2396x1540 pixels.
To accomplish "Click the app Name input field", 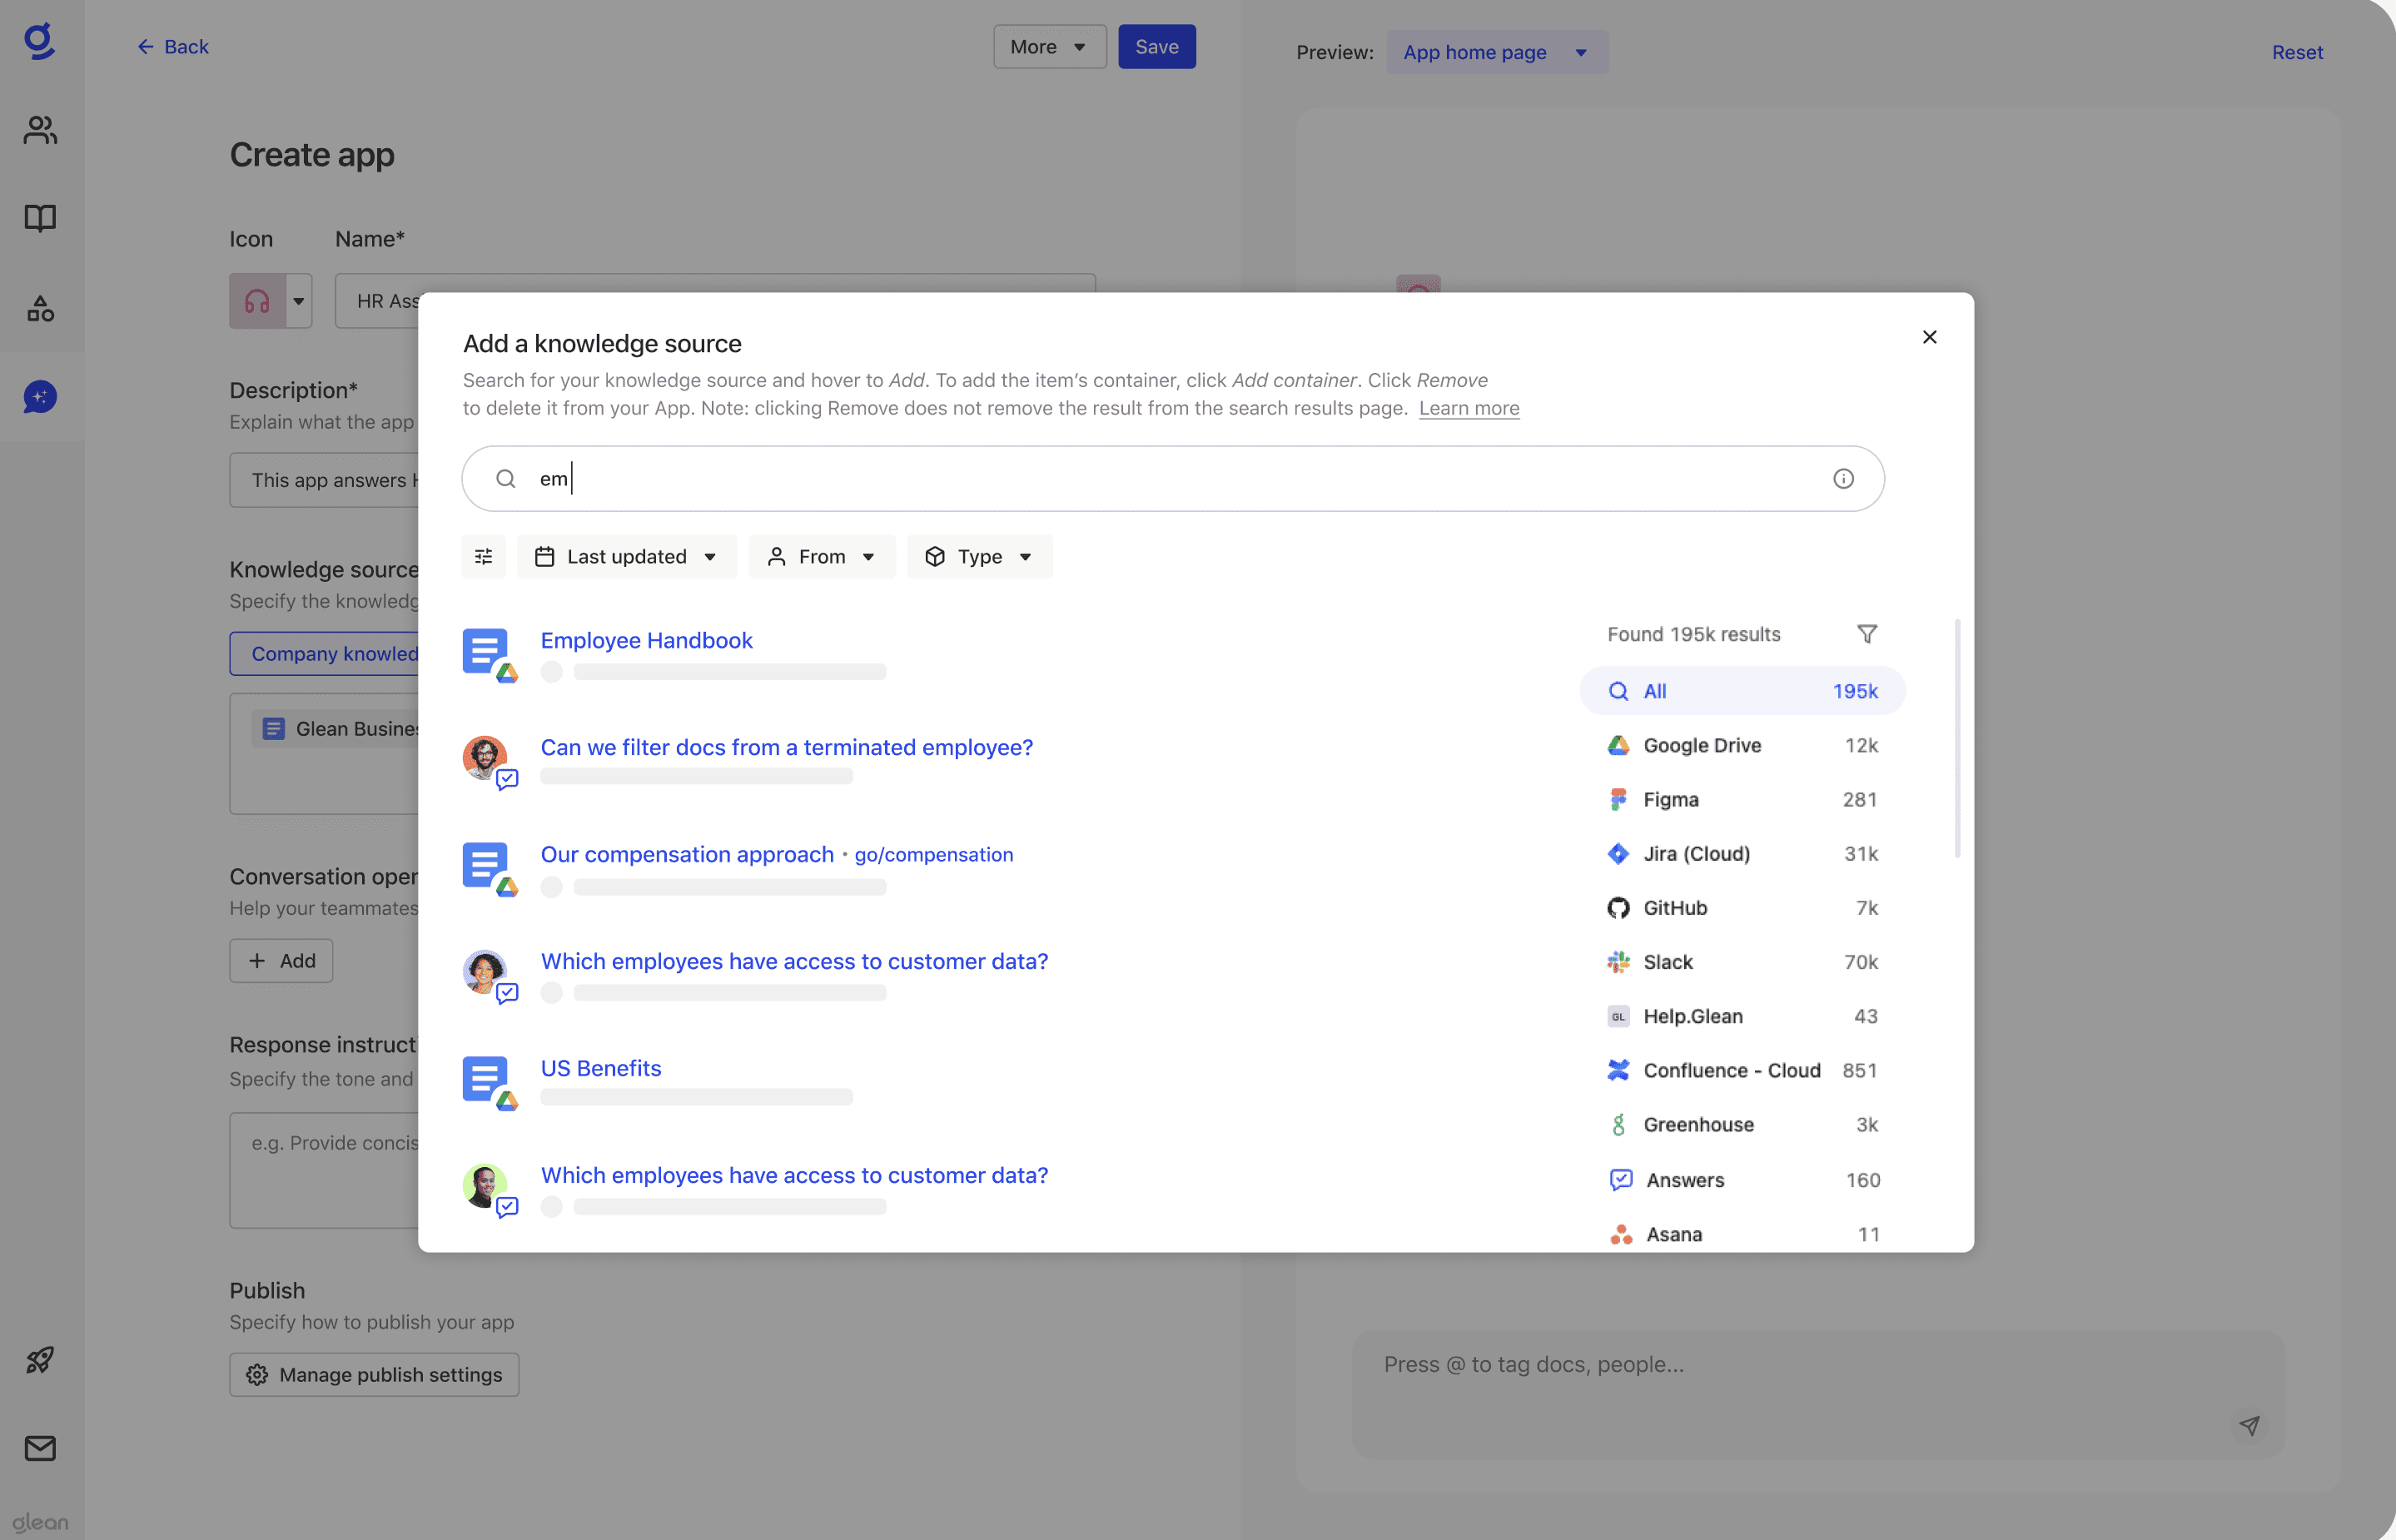I will point(715,301).
